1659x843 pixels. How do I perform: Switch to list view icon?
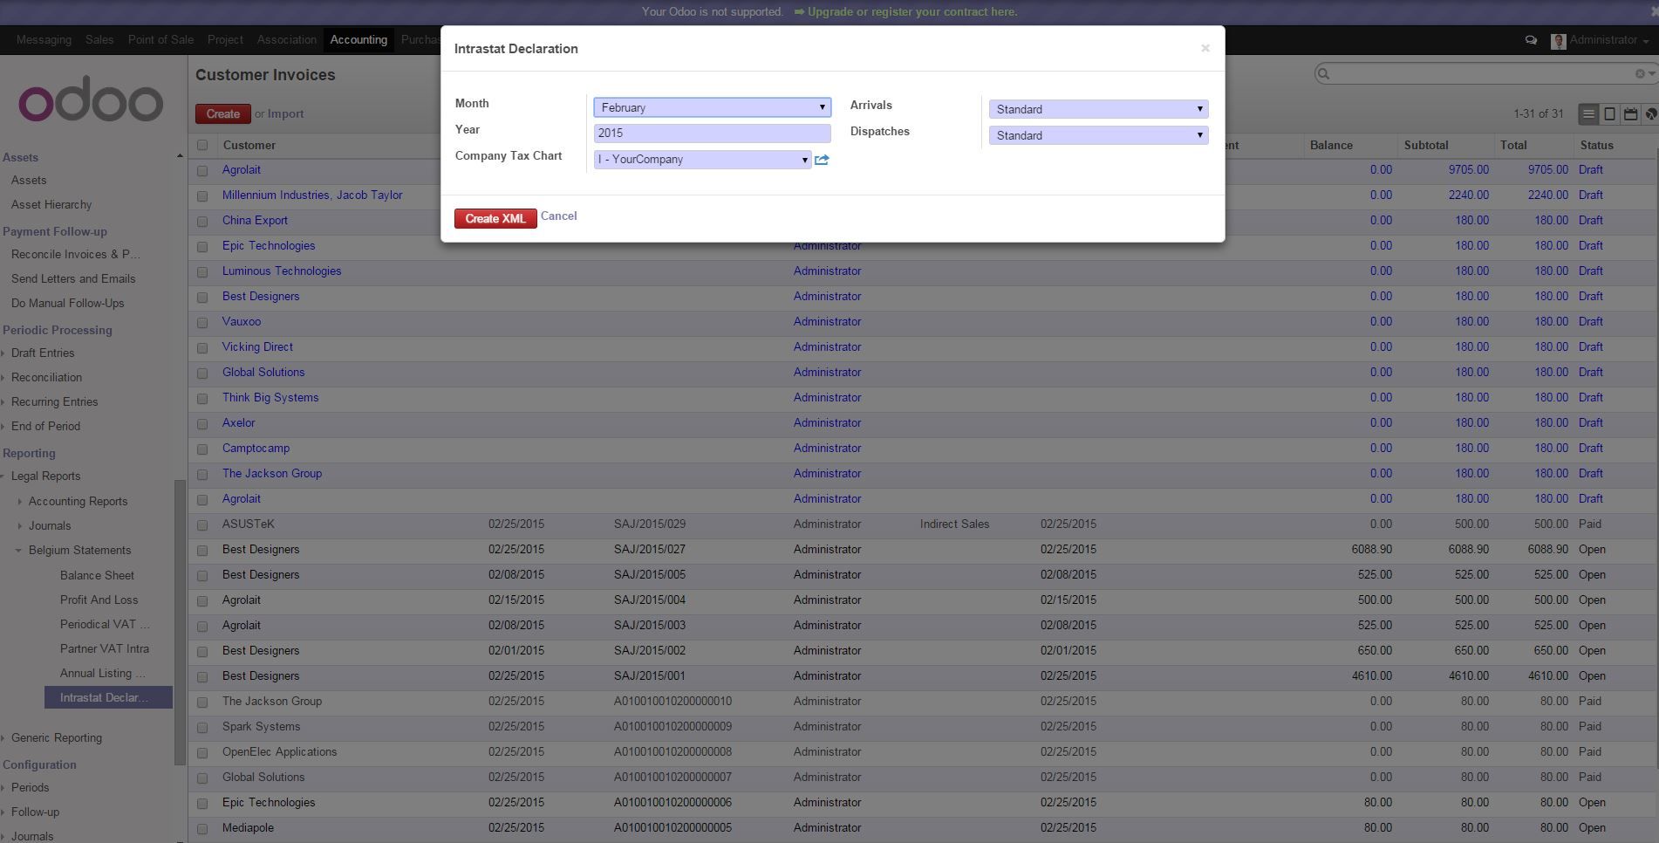[1588, 113]
